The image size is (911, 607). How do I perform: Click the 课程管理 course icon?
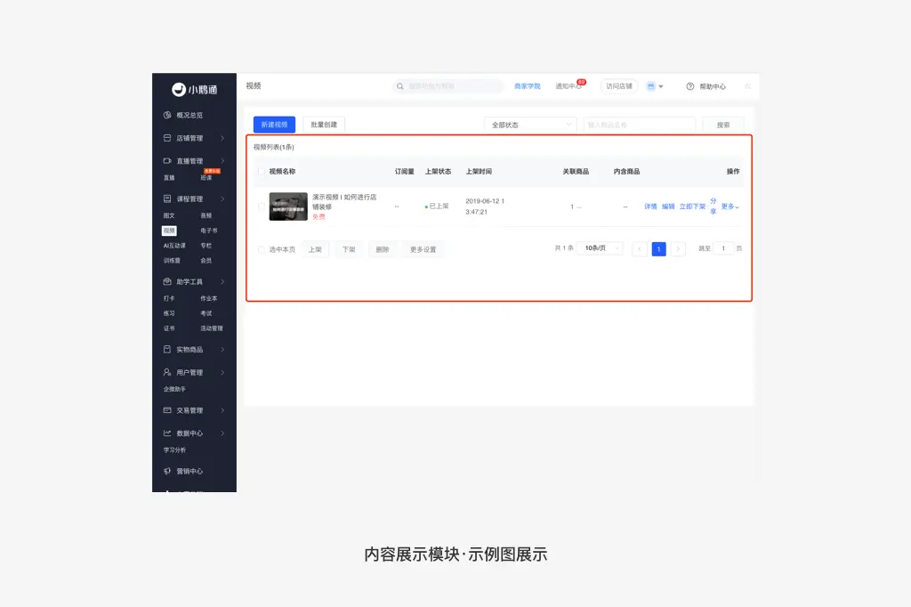167,198
